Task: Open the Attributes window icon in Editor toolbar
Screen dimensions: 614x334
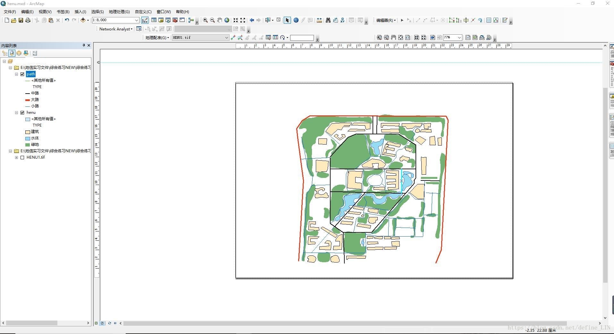Action: (x=489, y=20)
